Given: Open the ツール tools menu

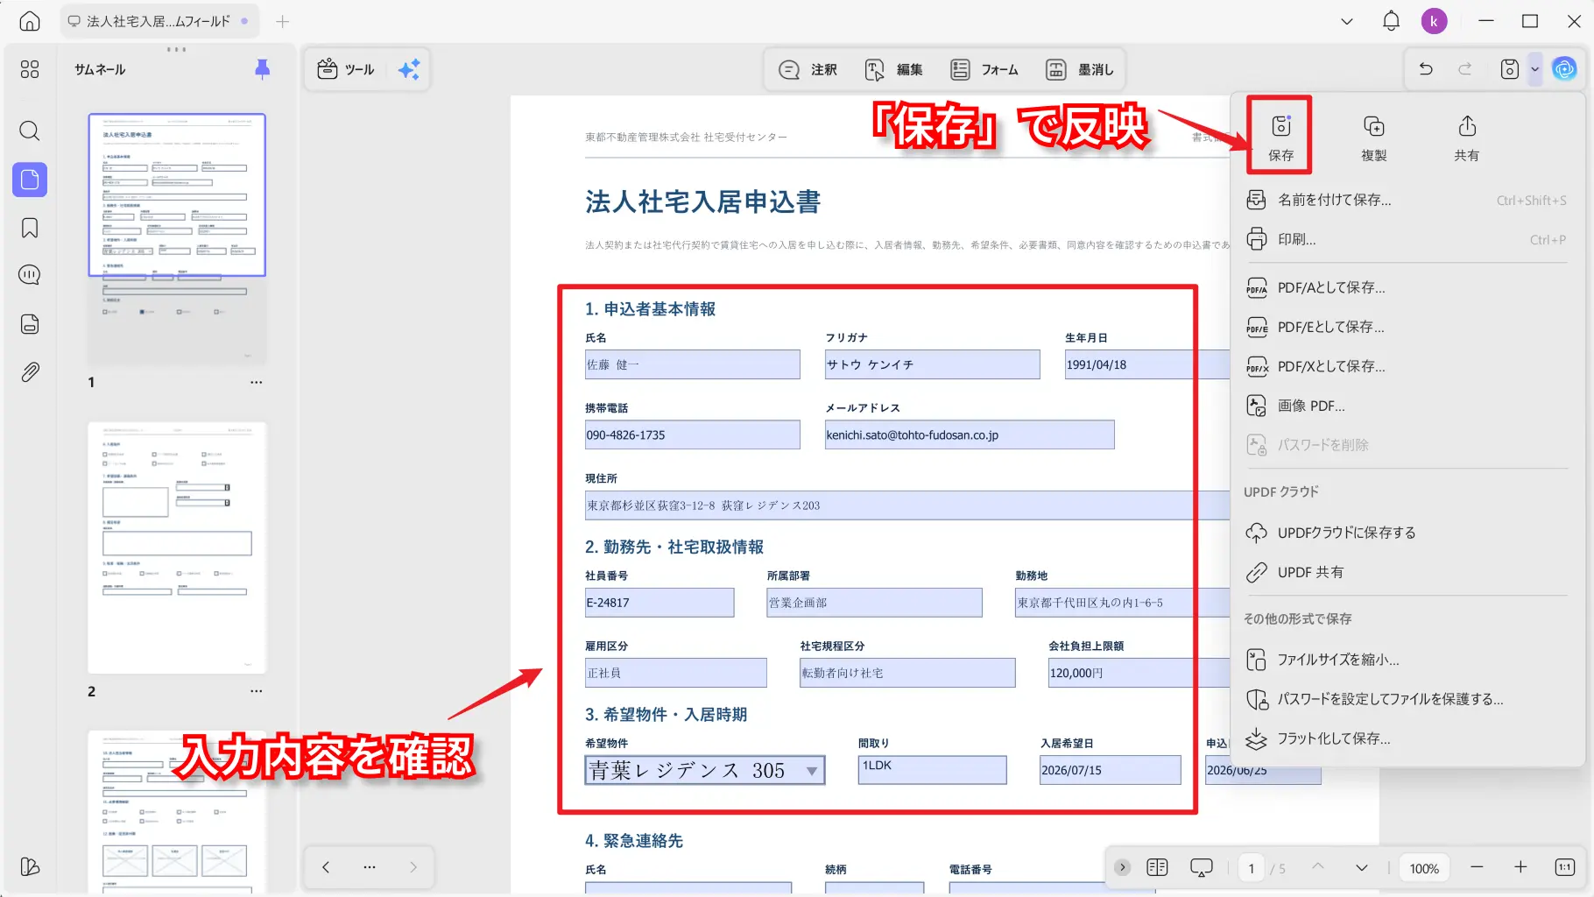Looking at the screenshot, I should 345,69.
